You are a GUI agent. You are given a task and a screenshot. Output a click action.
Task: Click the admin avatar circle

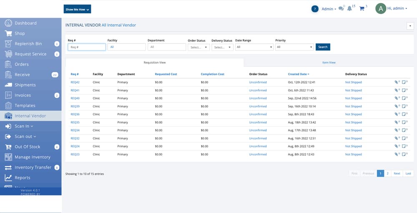381,8
